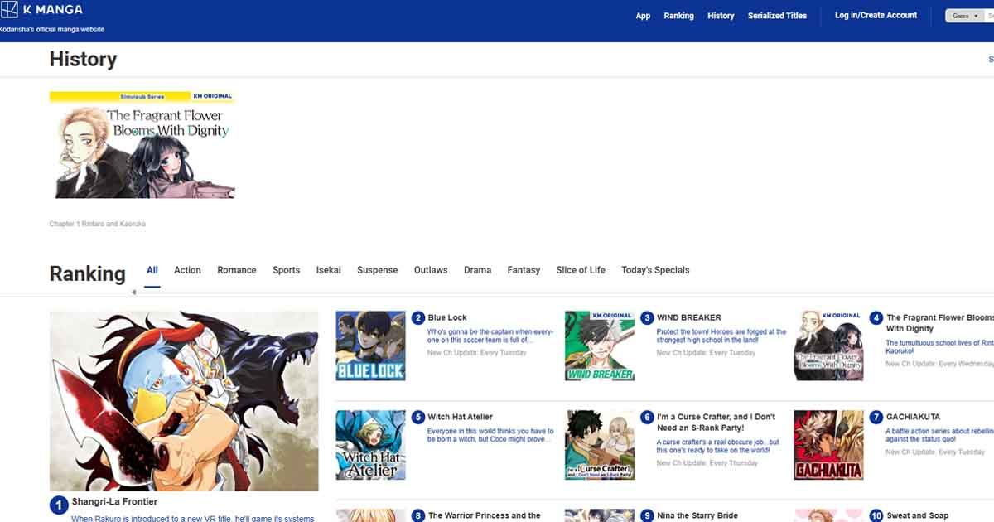994x522 pixels.
Task: Switch to the Fantasy ranking tab
Action: tap(524, 270)
